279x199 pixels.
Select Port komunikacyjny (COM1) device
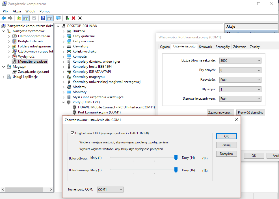pos(99,112)
